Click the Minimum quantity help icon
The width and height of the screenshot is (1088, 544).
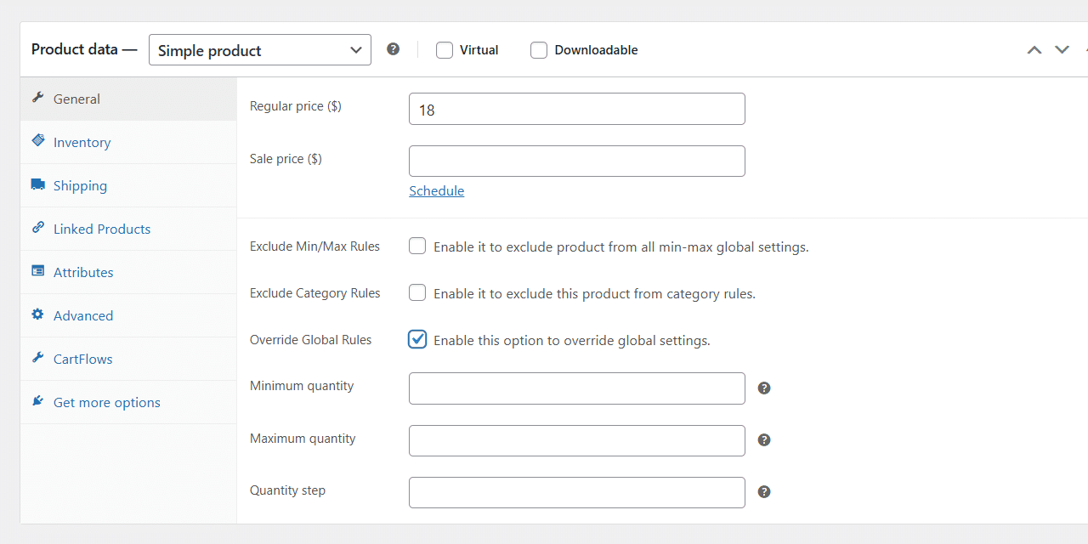click(x=764, y=388)
